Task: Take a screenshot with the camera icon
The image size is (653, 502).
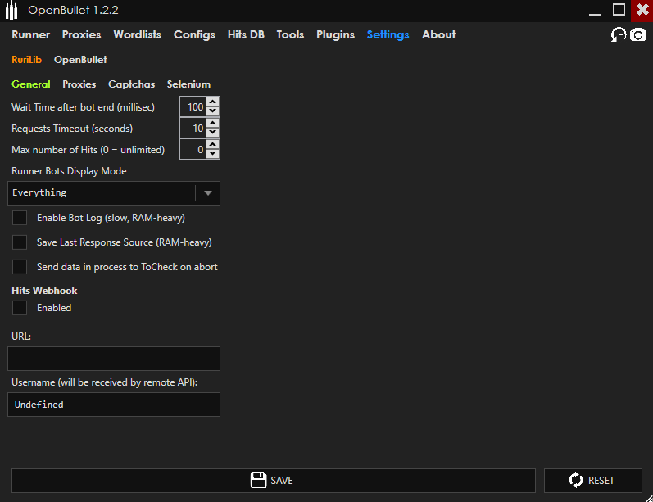Action: pyautogui.click(x=638, y=35)
